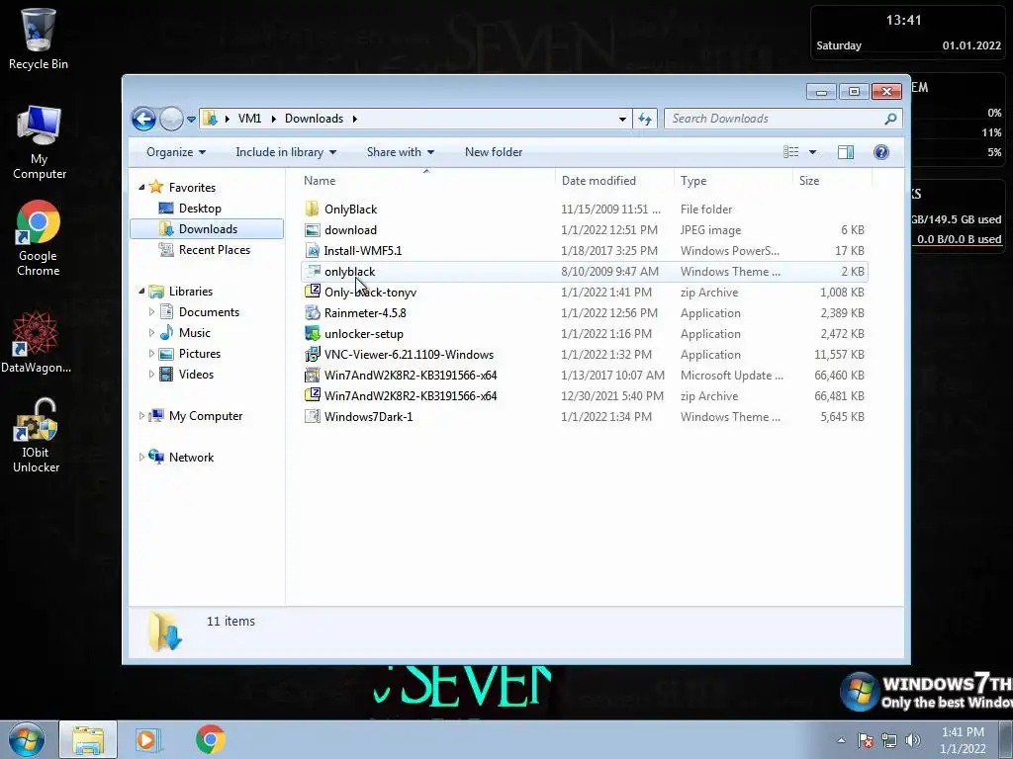This screenshot has height=759, width=1013.
Task: Refresh the Downloads folder view
Action: pyautogui.click(x=645, y=119)
